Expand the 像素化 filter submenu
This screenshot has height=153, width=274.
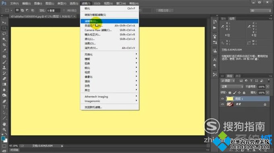click(109, 76)
